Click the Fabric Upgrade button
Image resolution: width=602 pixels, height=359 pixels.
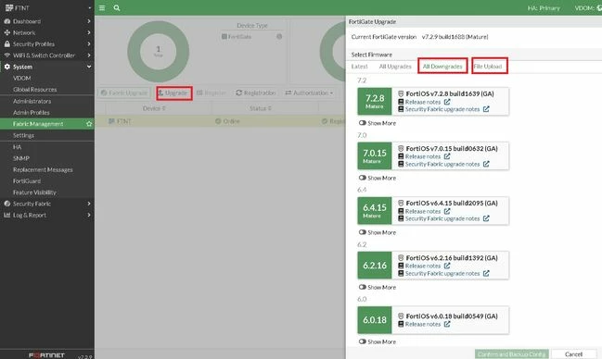point(124,93)
